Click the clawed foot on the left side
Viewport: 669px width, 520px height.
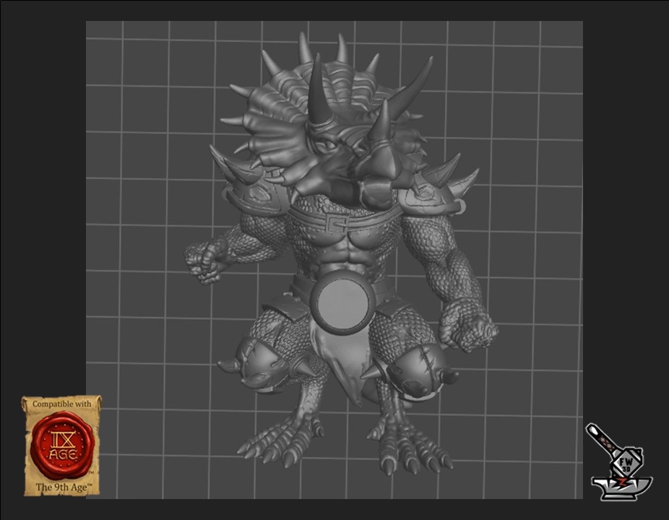coord(278,437)
